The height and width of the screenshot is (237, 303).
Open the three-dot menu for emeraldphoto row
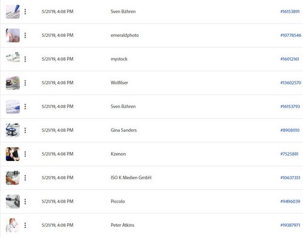coord(25,36)
